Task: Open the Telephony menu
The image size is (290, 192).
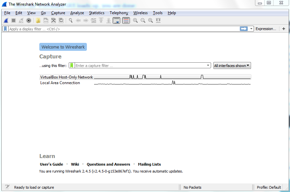Action: (x=119, y=13)
